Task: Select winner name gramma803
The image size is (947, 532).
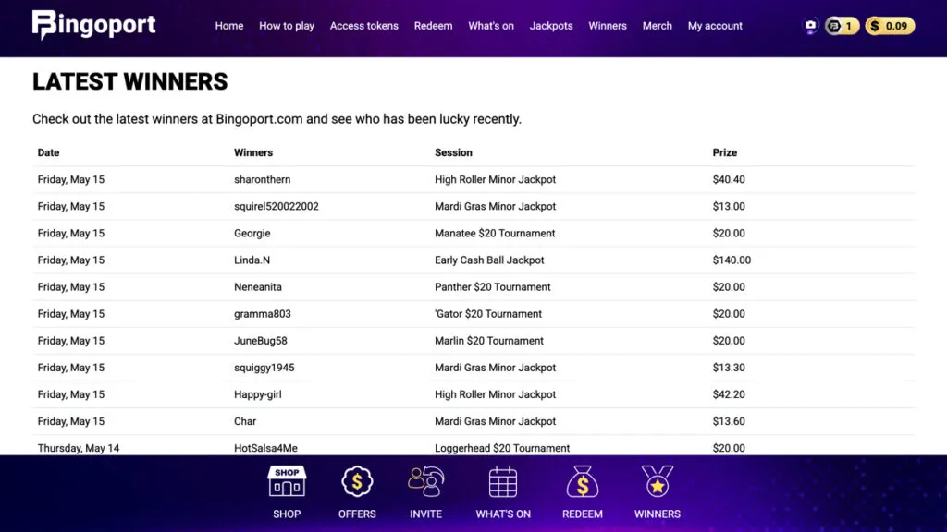Action: [262, 314]
